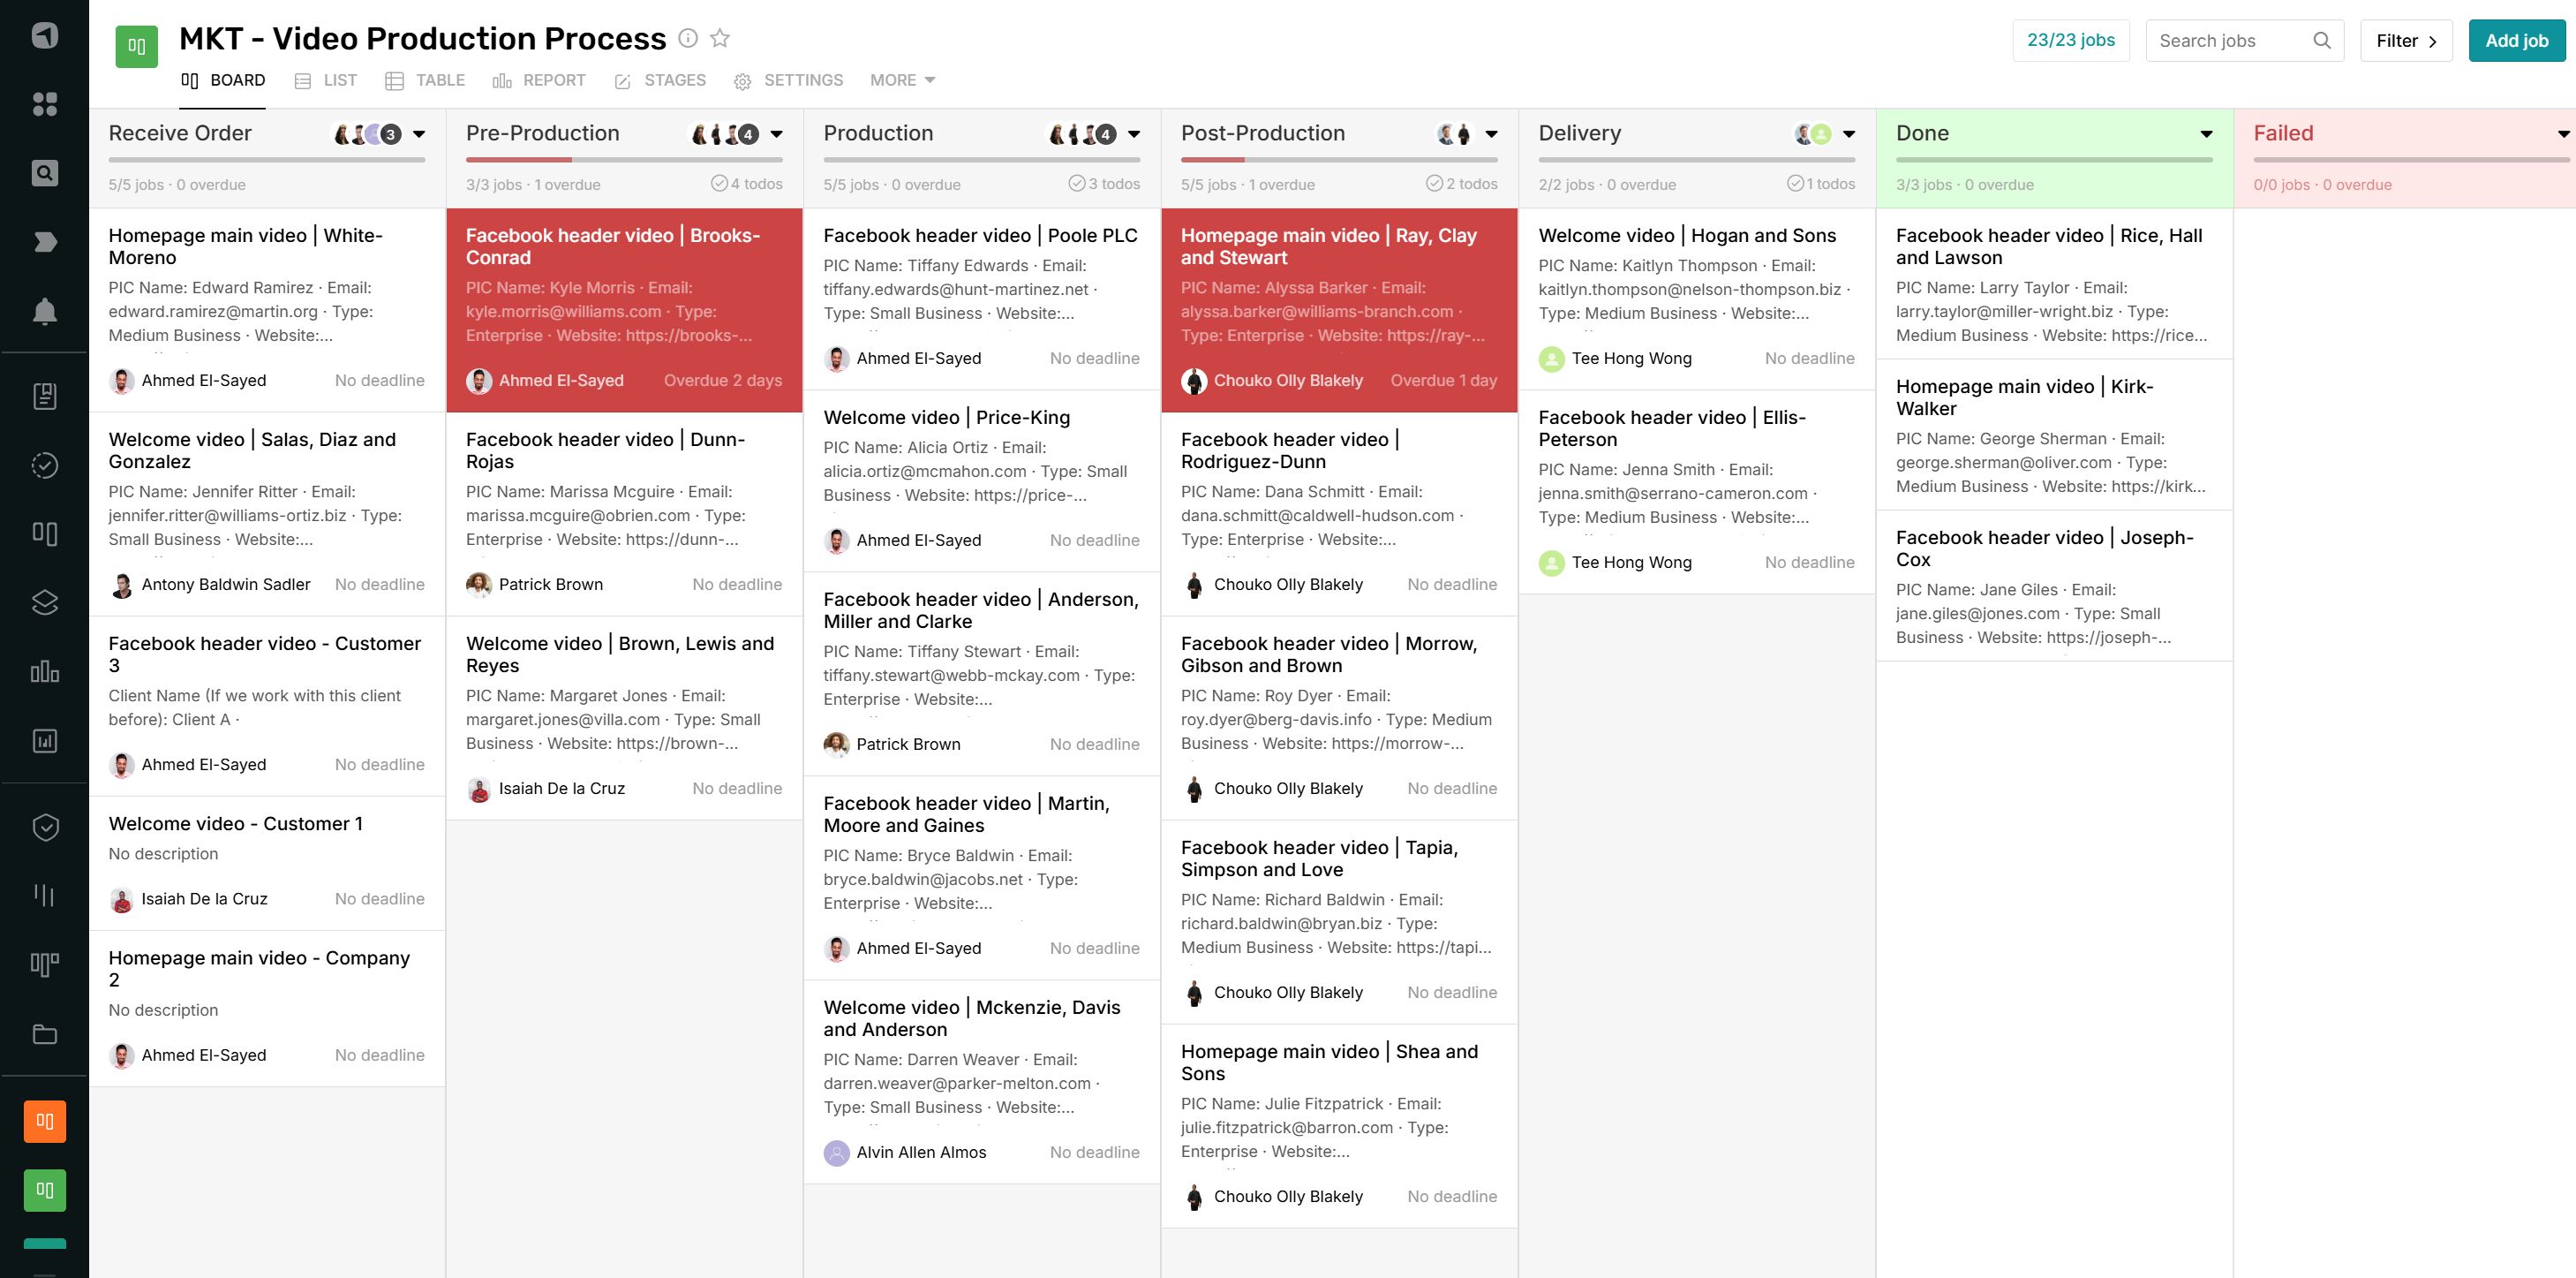Expand the Post-Production column dropdown
The width and height of the screenshot is (2576, 1278).
point(1490,133)
